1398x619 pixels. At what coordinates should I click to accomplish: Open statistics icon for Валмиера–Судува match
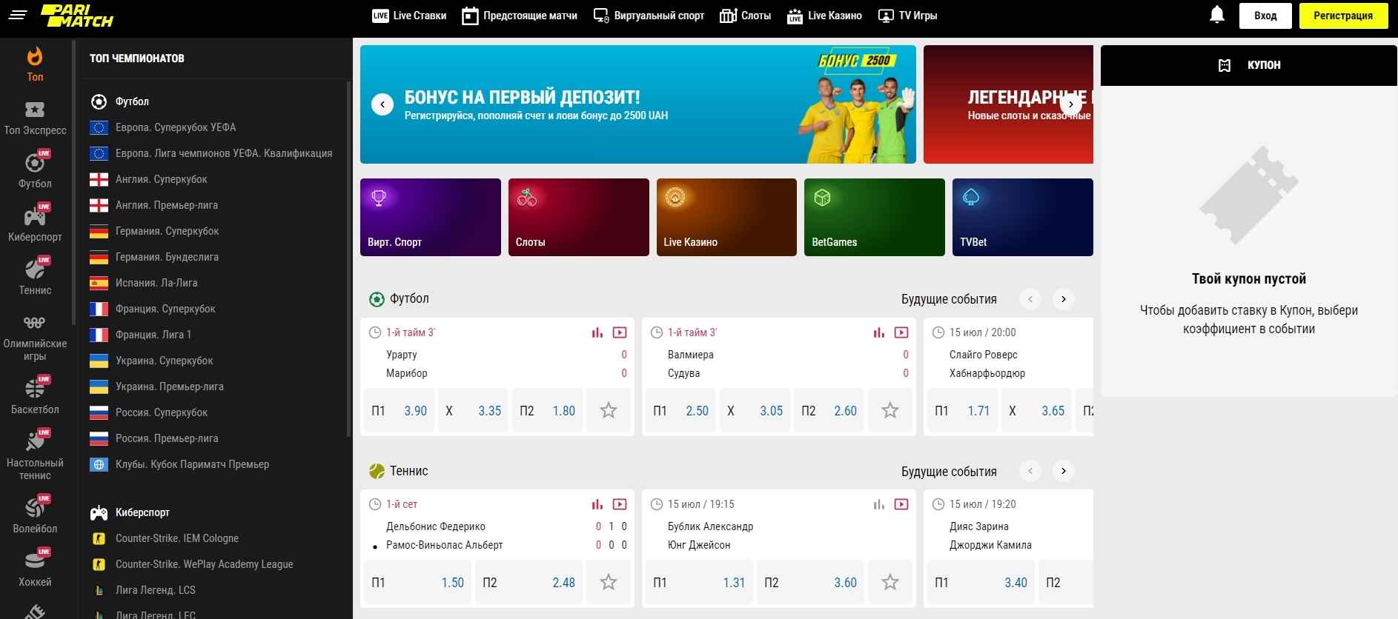879,332
